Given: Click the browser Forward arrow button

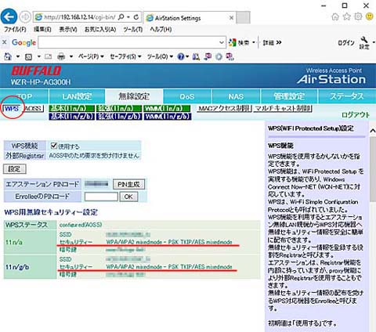Looking at the screenshot, I should point(25,17).
